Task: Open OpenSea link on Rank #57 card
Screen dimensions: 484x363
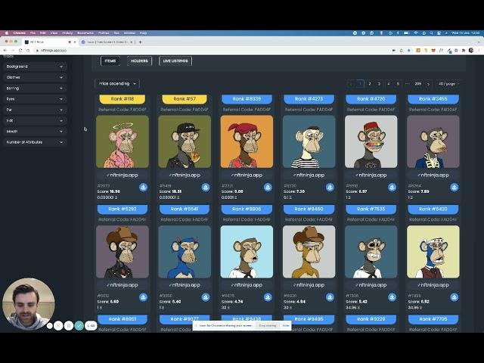Action: (206, 188)
